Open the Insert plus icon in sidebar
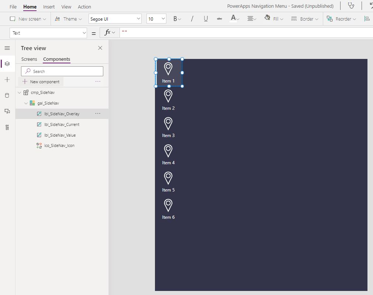 7,80
